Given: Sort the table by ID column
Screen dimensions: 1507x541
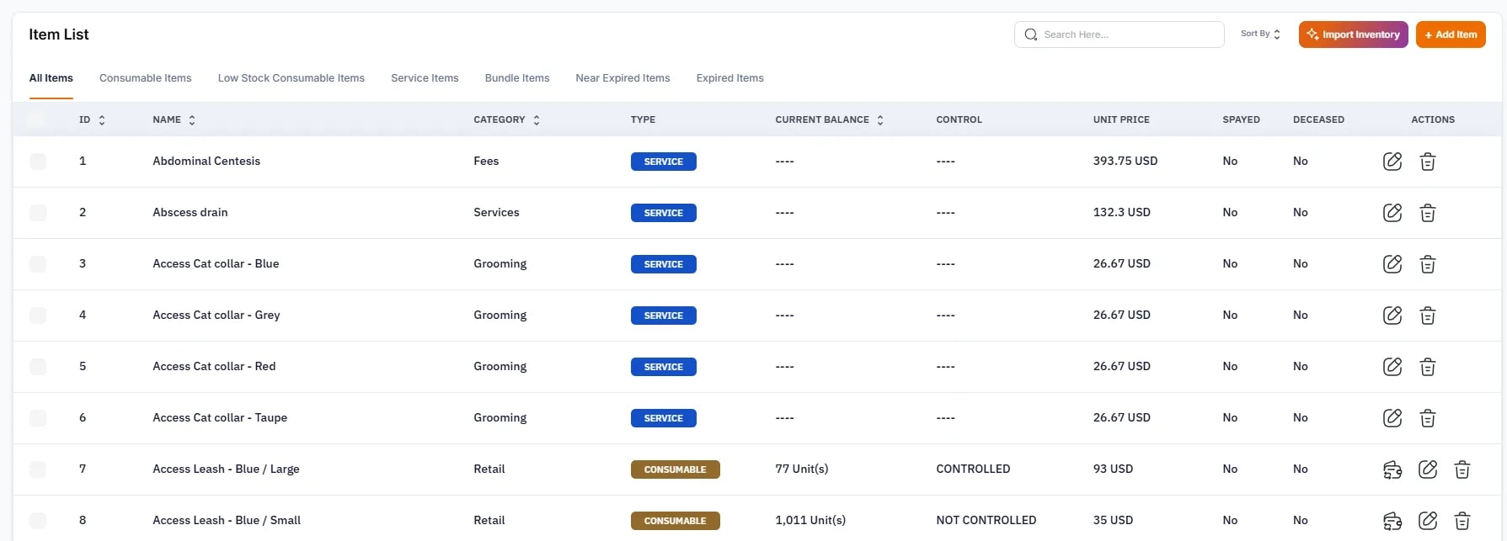Looking at the screenshot, I should click(102, 120).
